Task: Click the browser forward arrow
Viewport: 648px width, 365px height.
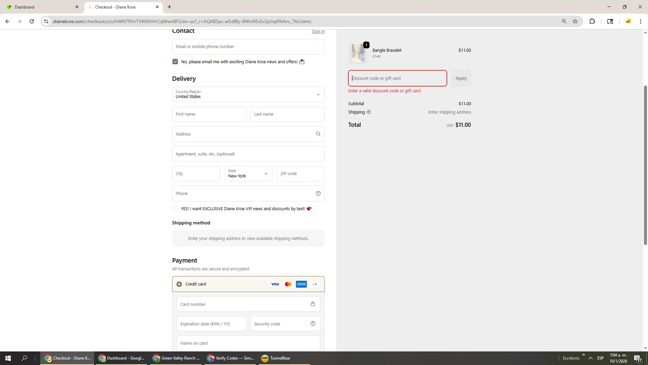Action: point(19,21)
